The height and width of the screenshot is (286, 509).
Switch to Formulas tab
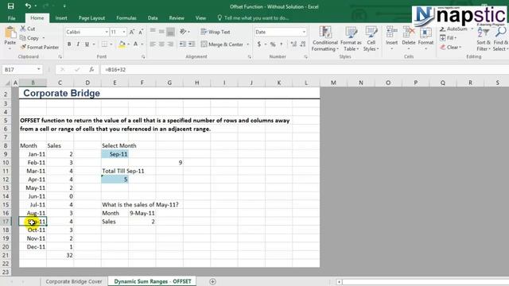click(x=126, y=17)
